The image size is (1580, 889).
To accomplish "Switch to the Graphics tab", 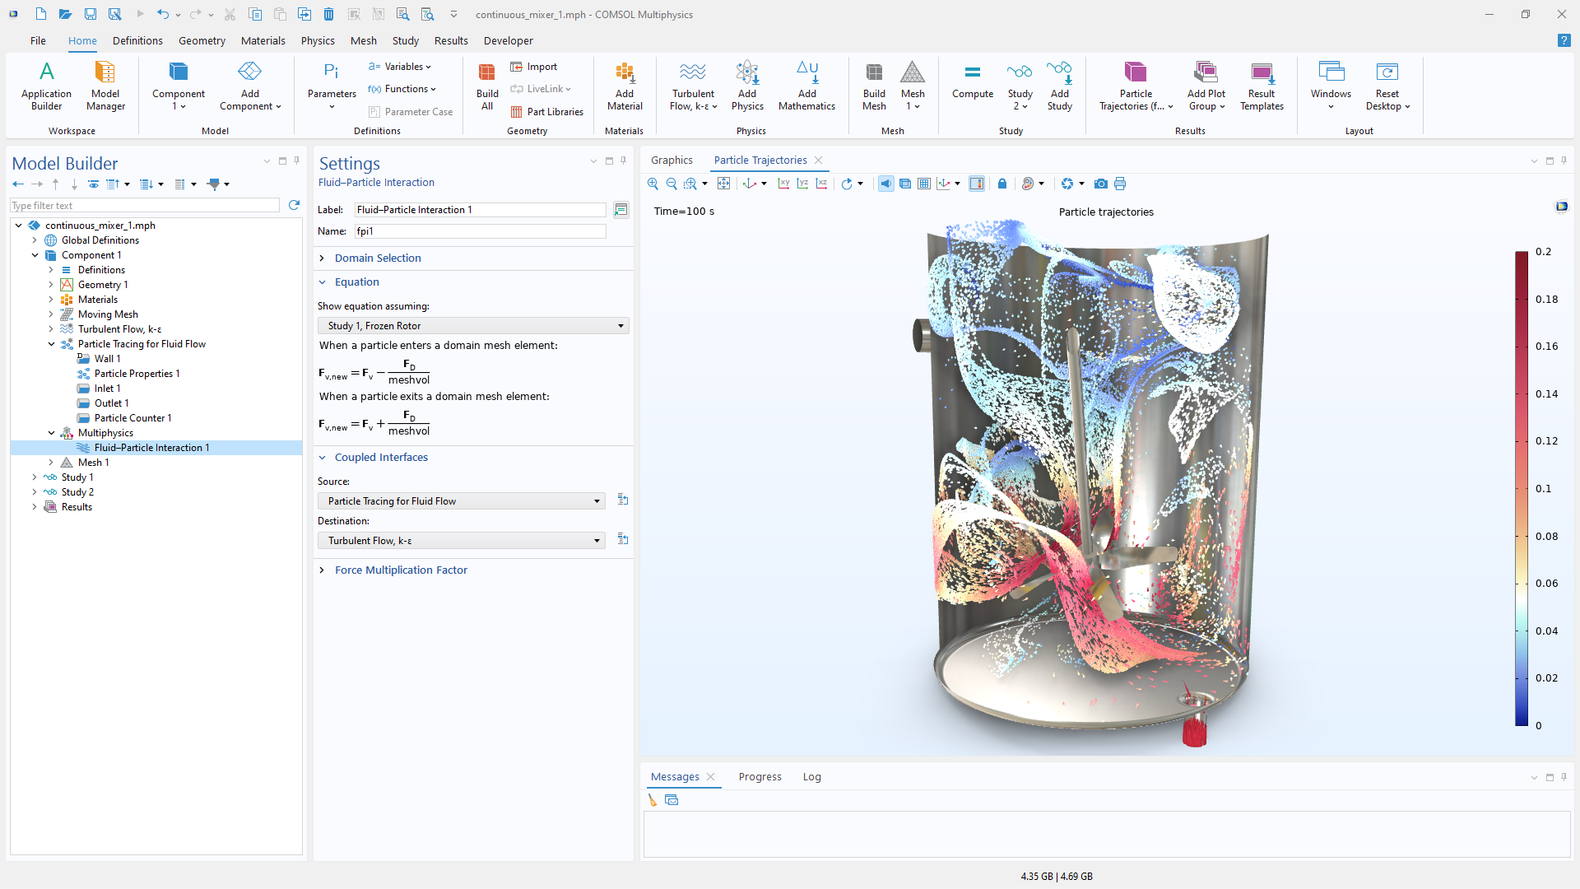I will point(671,161).
